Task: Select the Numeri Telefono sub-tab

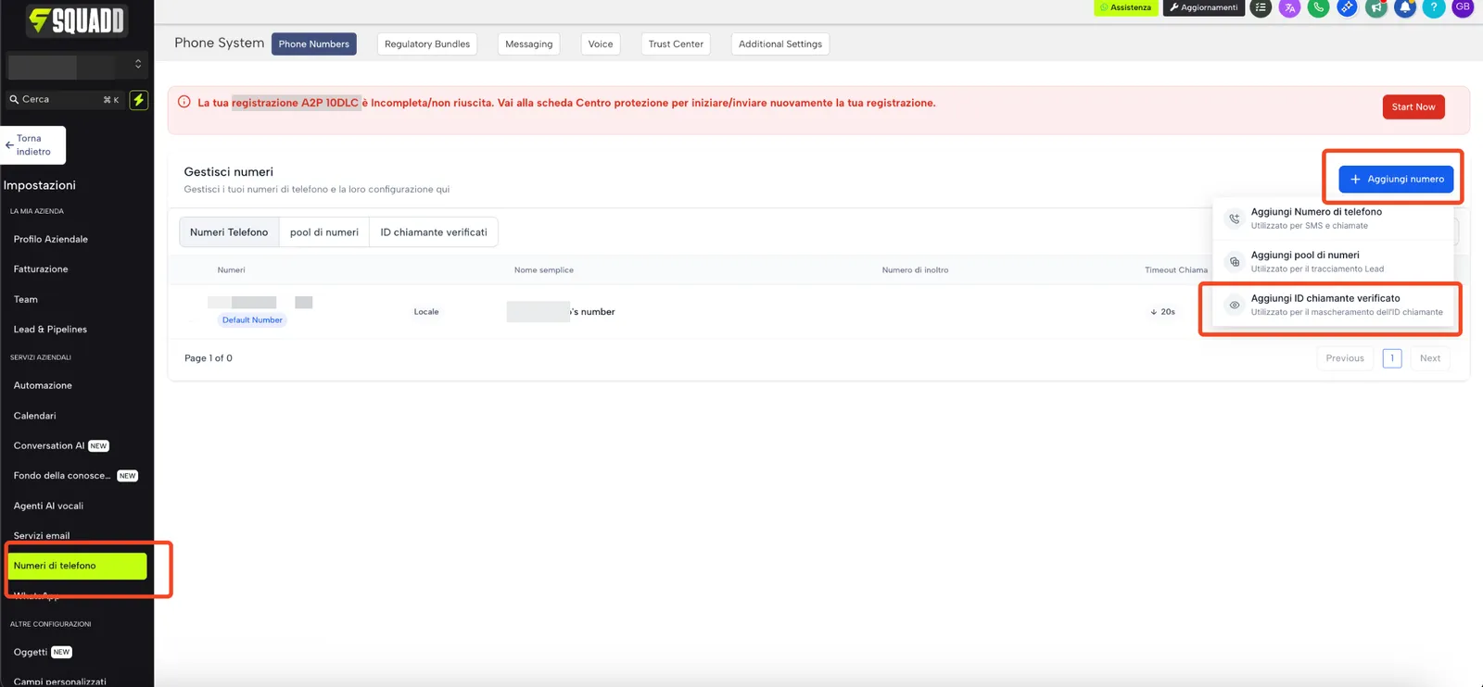Action: coord(229,232)
